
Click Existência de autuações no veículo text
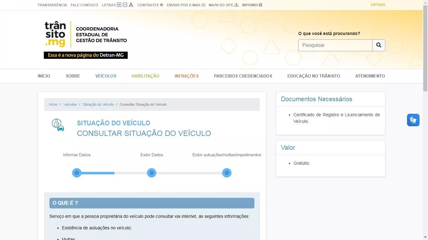click(x=97, y=228)
